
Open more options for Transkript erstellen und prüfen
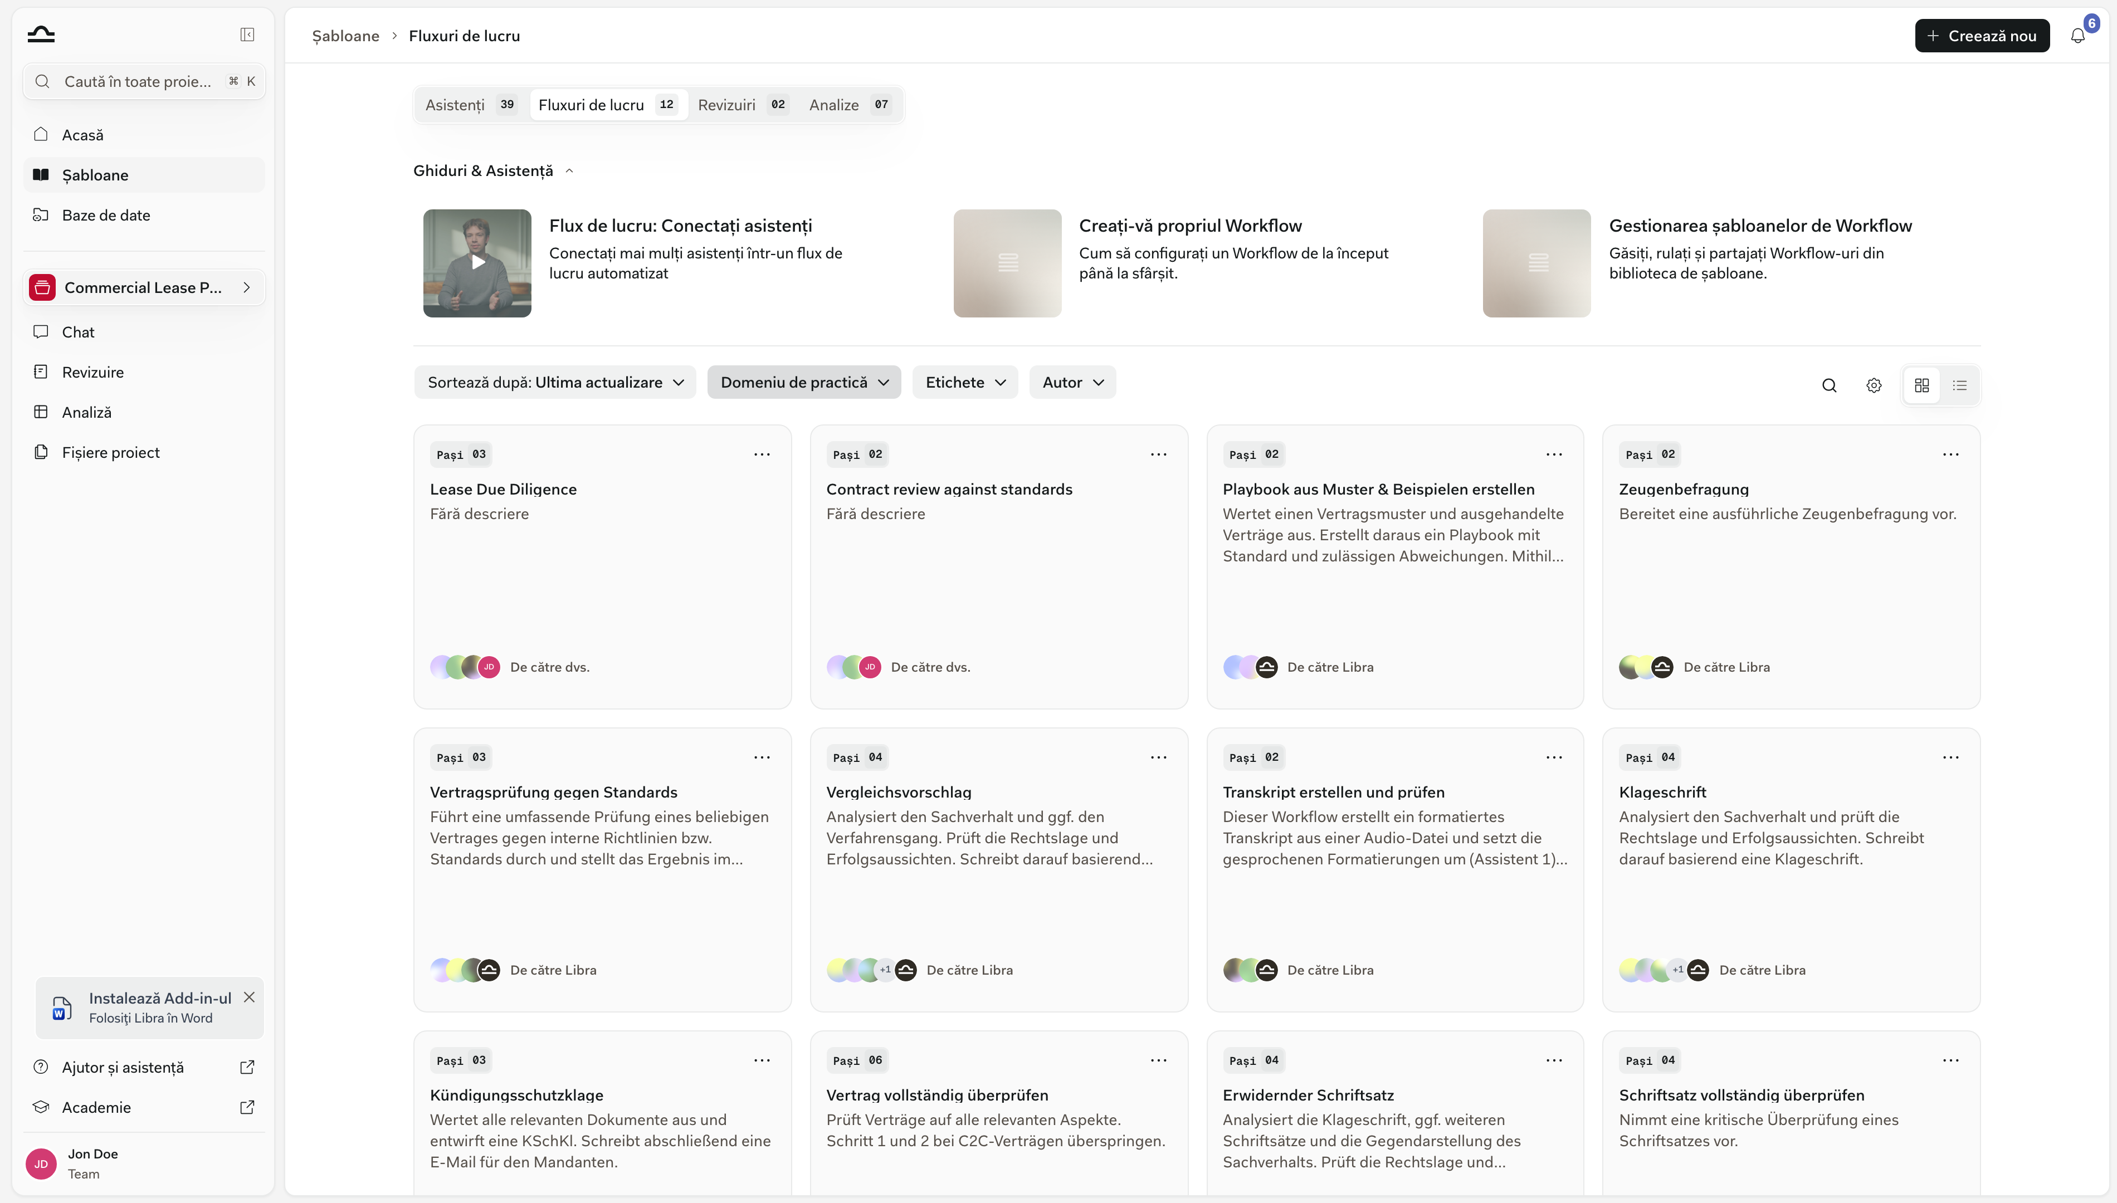point(1554,757)
